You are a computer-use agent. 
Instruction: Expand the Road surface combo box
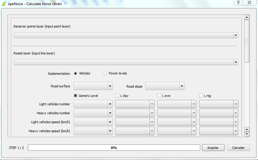[93, 86]
